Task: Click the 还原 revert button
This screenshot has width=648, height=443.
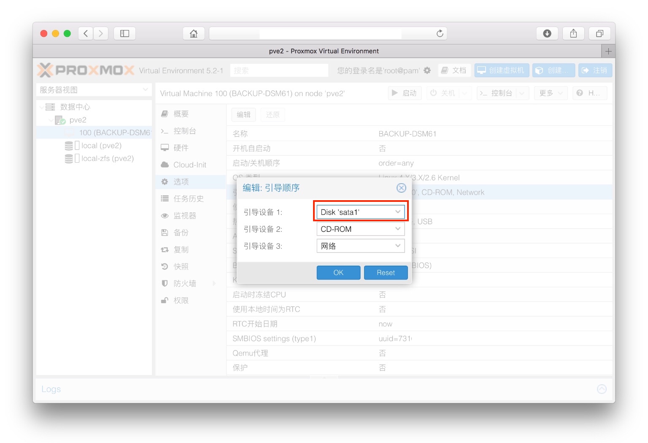Action: coord(273,114)
